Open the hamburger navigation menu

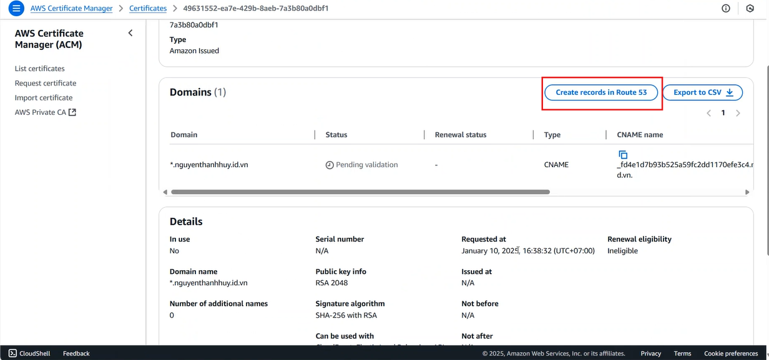tap(16, 9)
